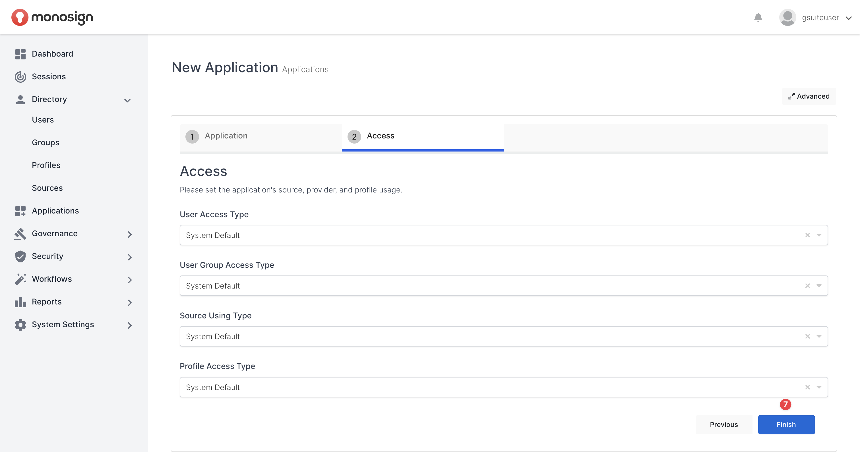
Task: Expand the Reports submenu arrow
Action: [129, 302]
